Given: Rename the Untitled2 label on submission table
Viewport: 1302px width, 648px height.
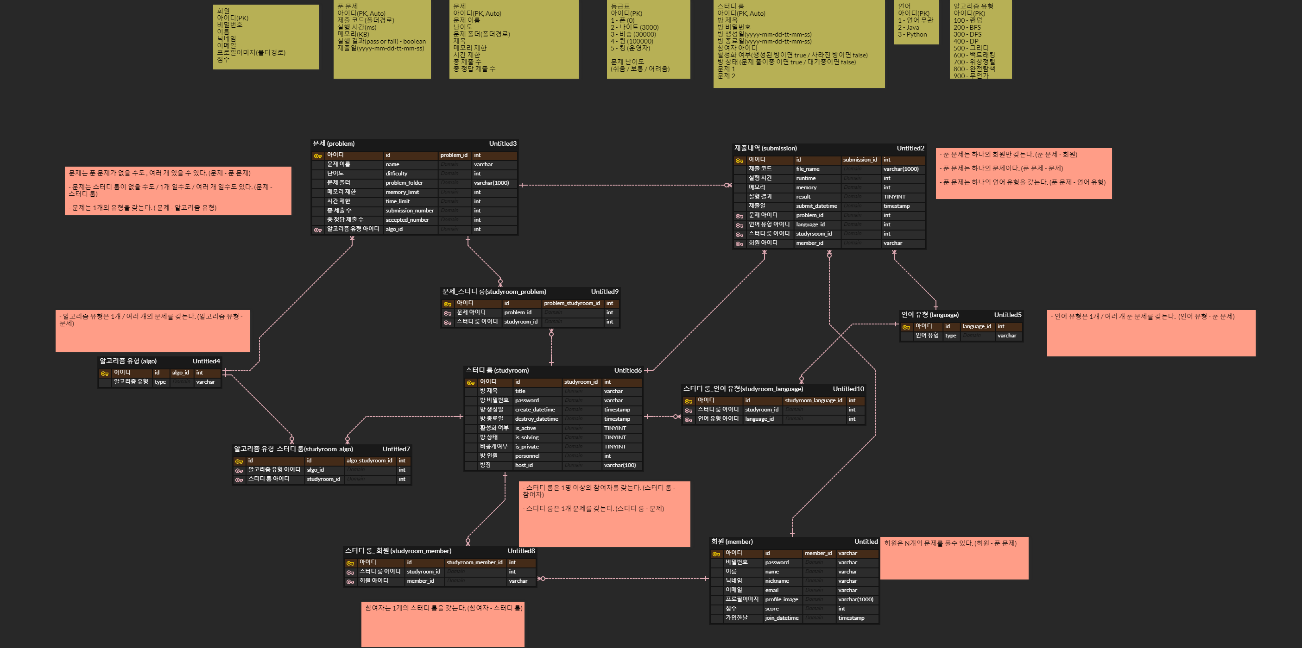Looking at the screenshot, I should [910, 148].
